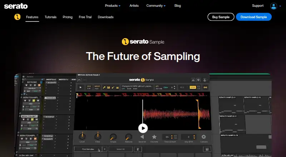Expand the BRYKORE track name menu arrow

pyautogui.click(x=41, y=82)
